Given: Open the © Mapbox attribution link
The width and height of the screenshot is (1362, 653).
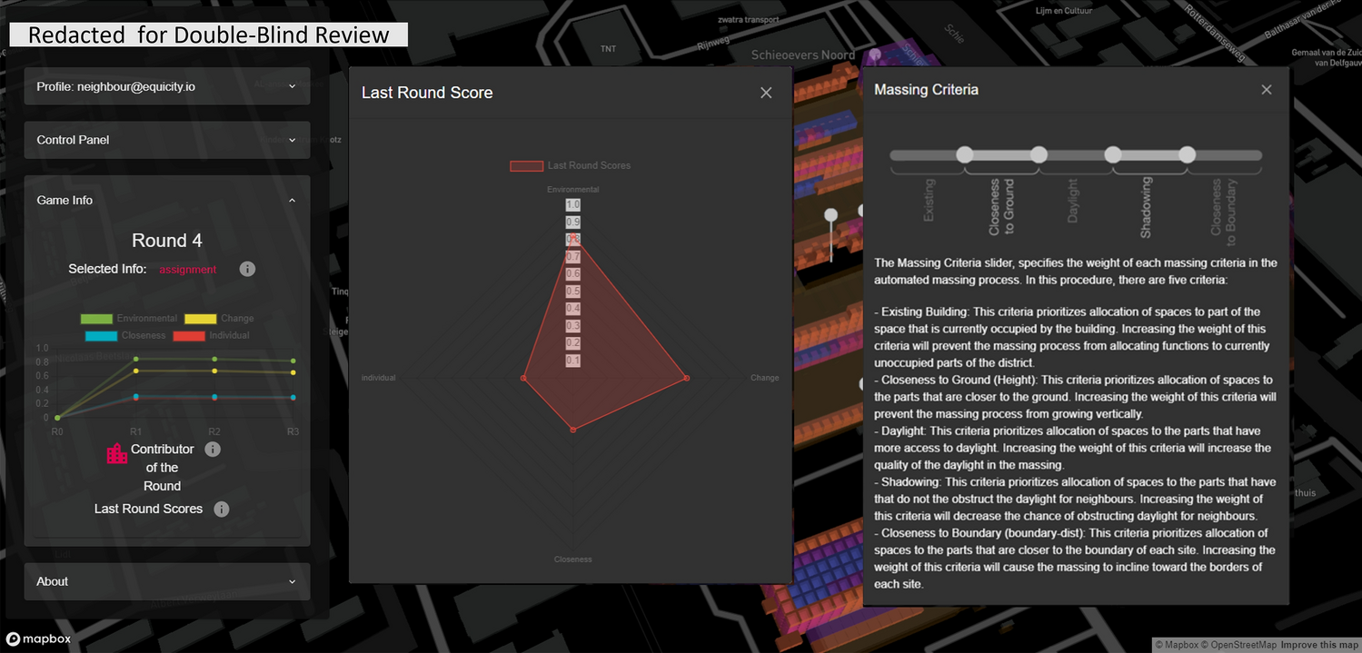Looking at the screenshot, I should coord(1178,645).
